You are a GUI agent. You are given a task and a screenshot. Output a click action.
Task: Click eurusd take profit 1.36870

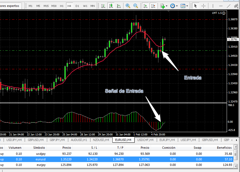[x=118, y=159]
